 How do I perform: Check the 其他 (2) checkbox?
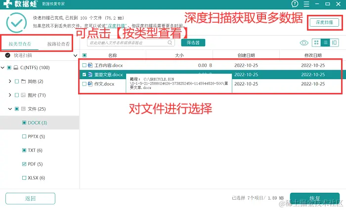pyautogui.click(x=17, y=82)
